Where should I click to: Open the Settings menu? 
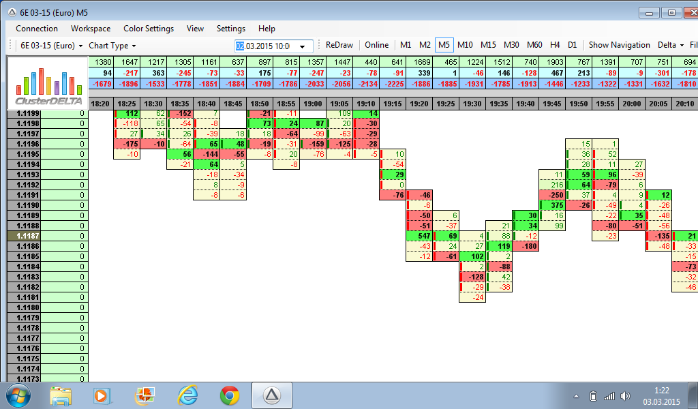point(231,29)
